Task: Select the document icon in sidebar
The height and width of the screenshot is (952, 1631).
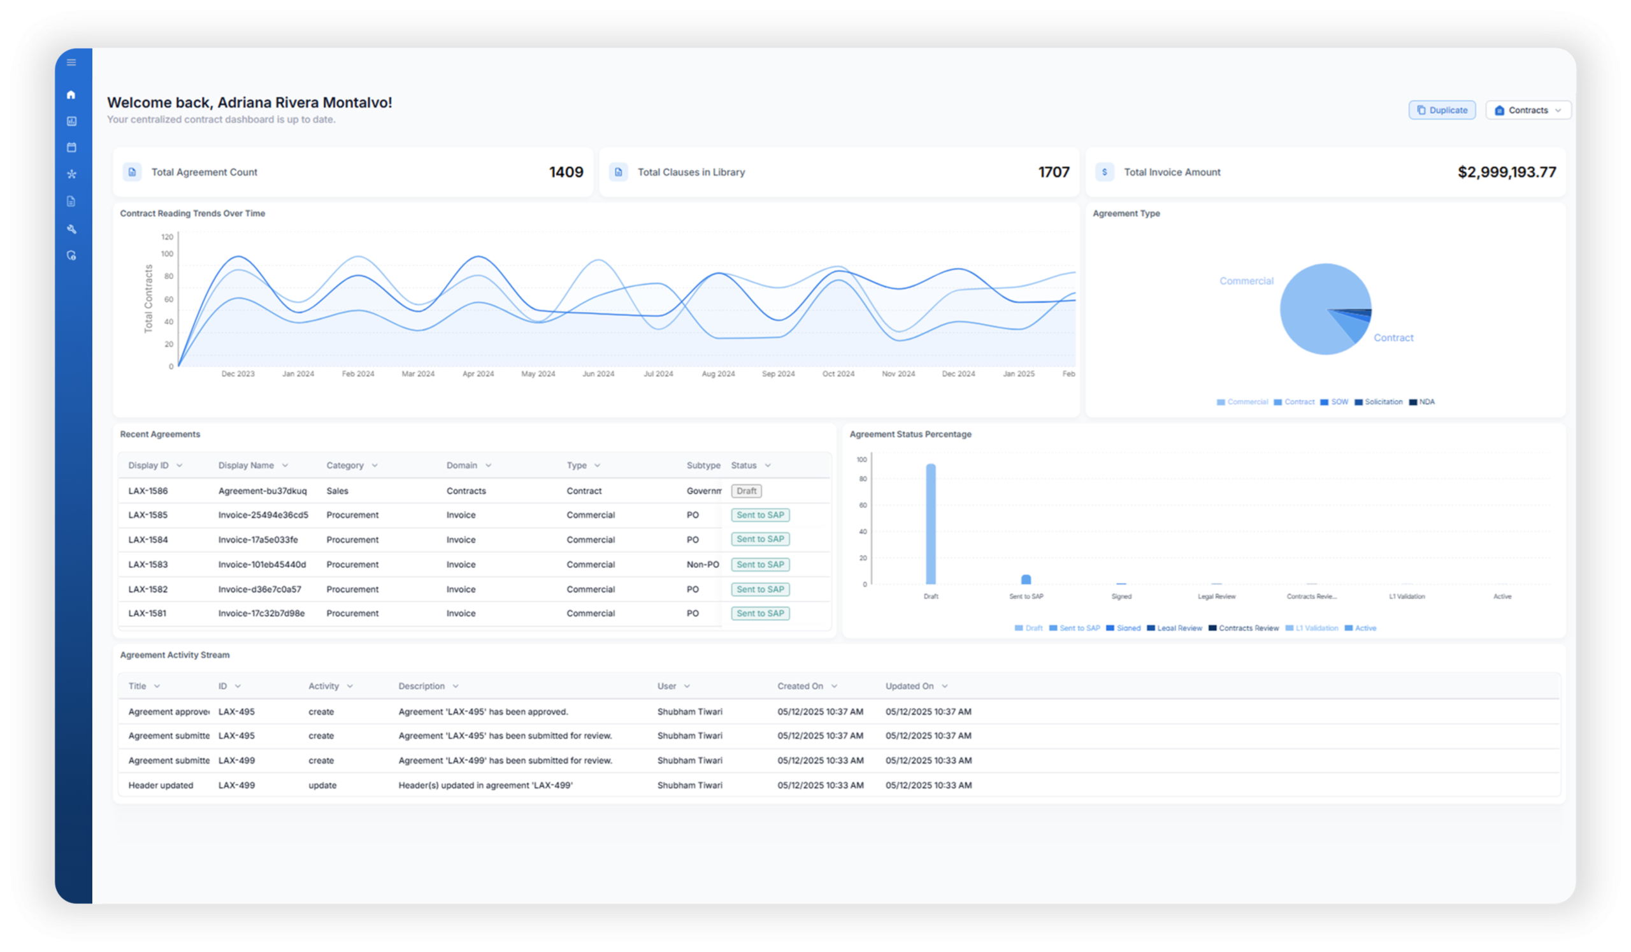Action: 72,202
